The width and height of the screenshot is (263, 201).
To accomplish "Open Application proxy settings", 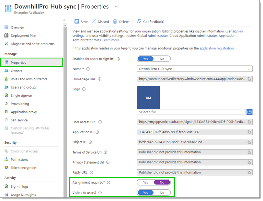I will (24, 112).
